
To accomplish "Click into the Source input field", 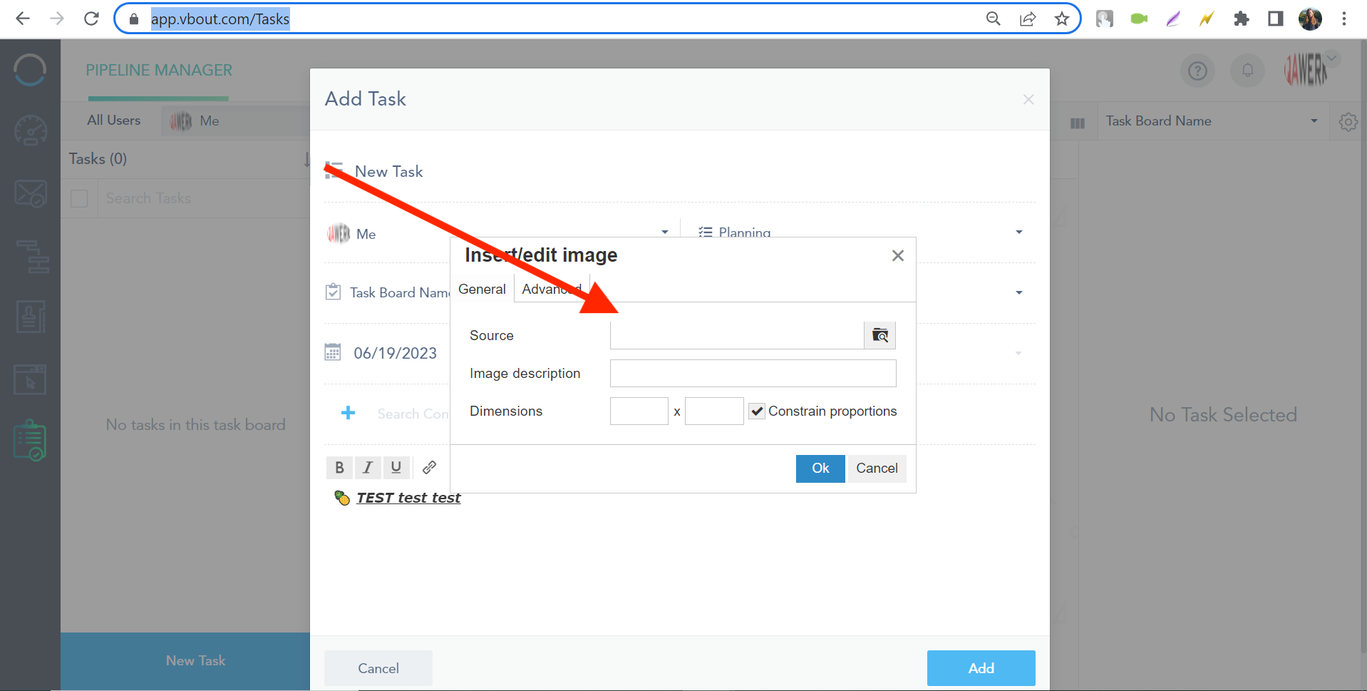I will point(737,335).
